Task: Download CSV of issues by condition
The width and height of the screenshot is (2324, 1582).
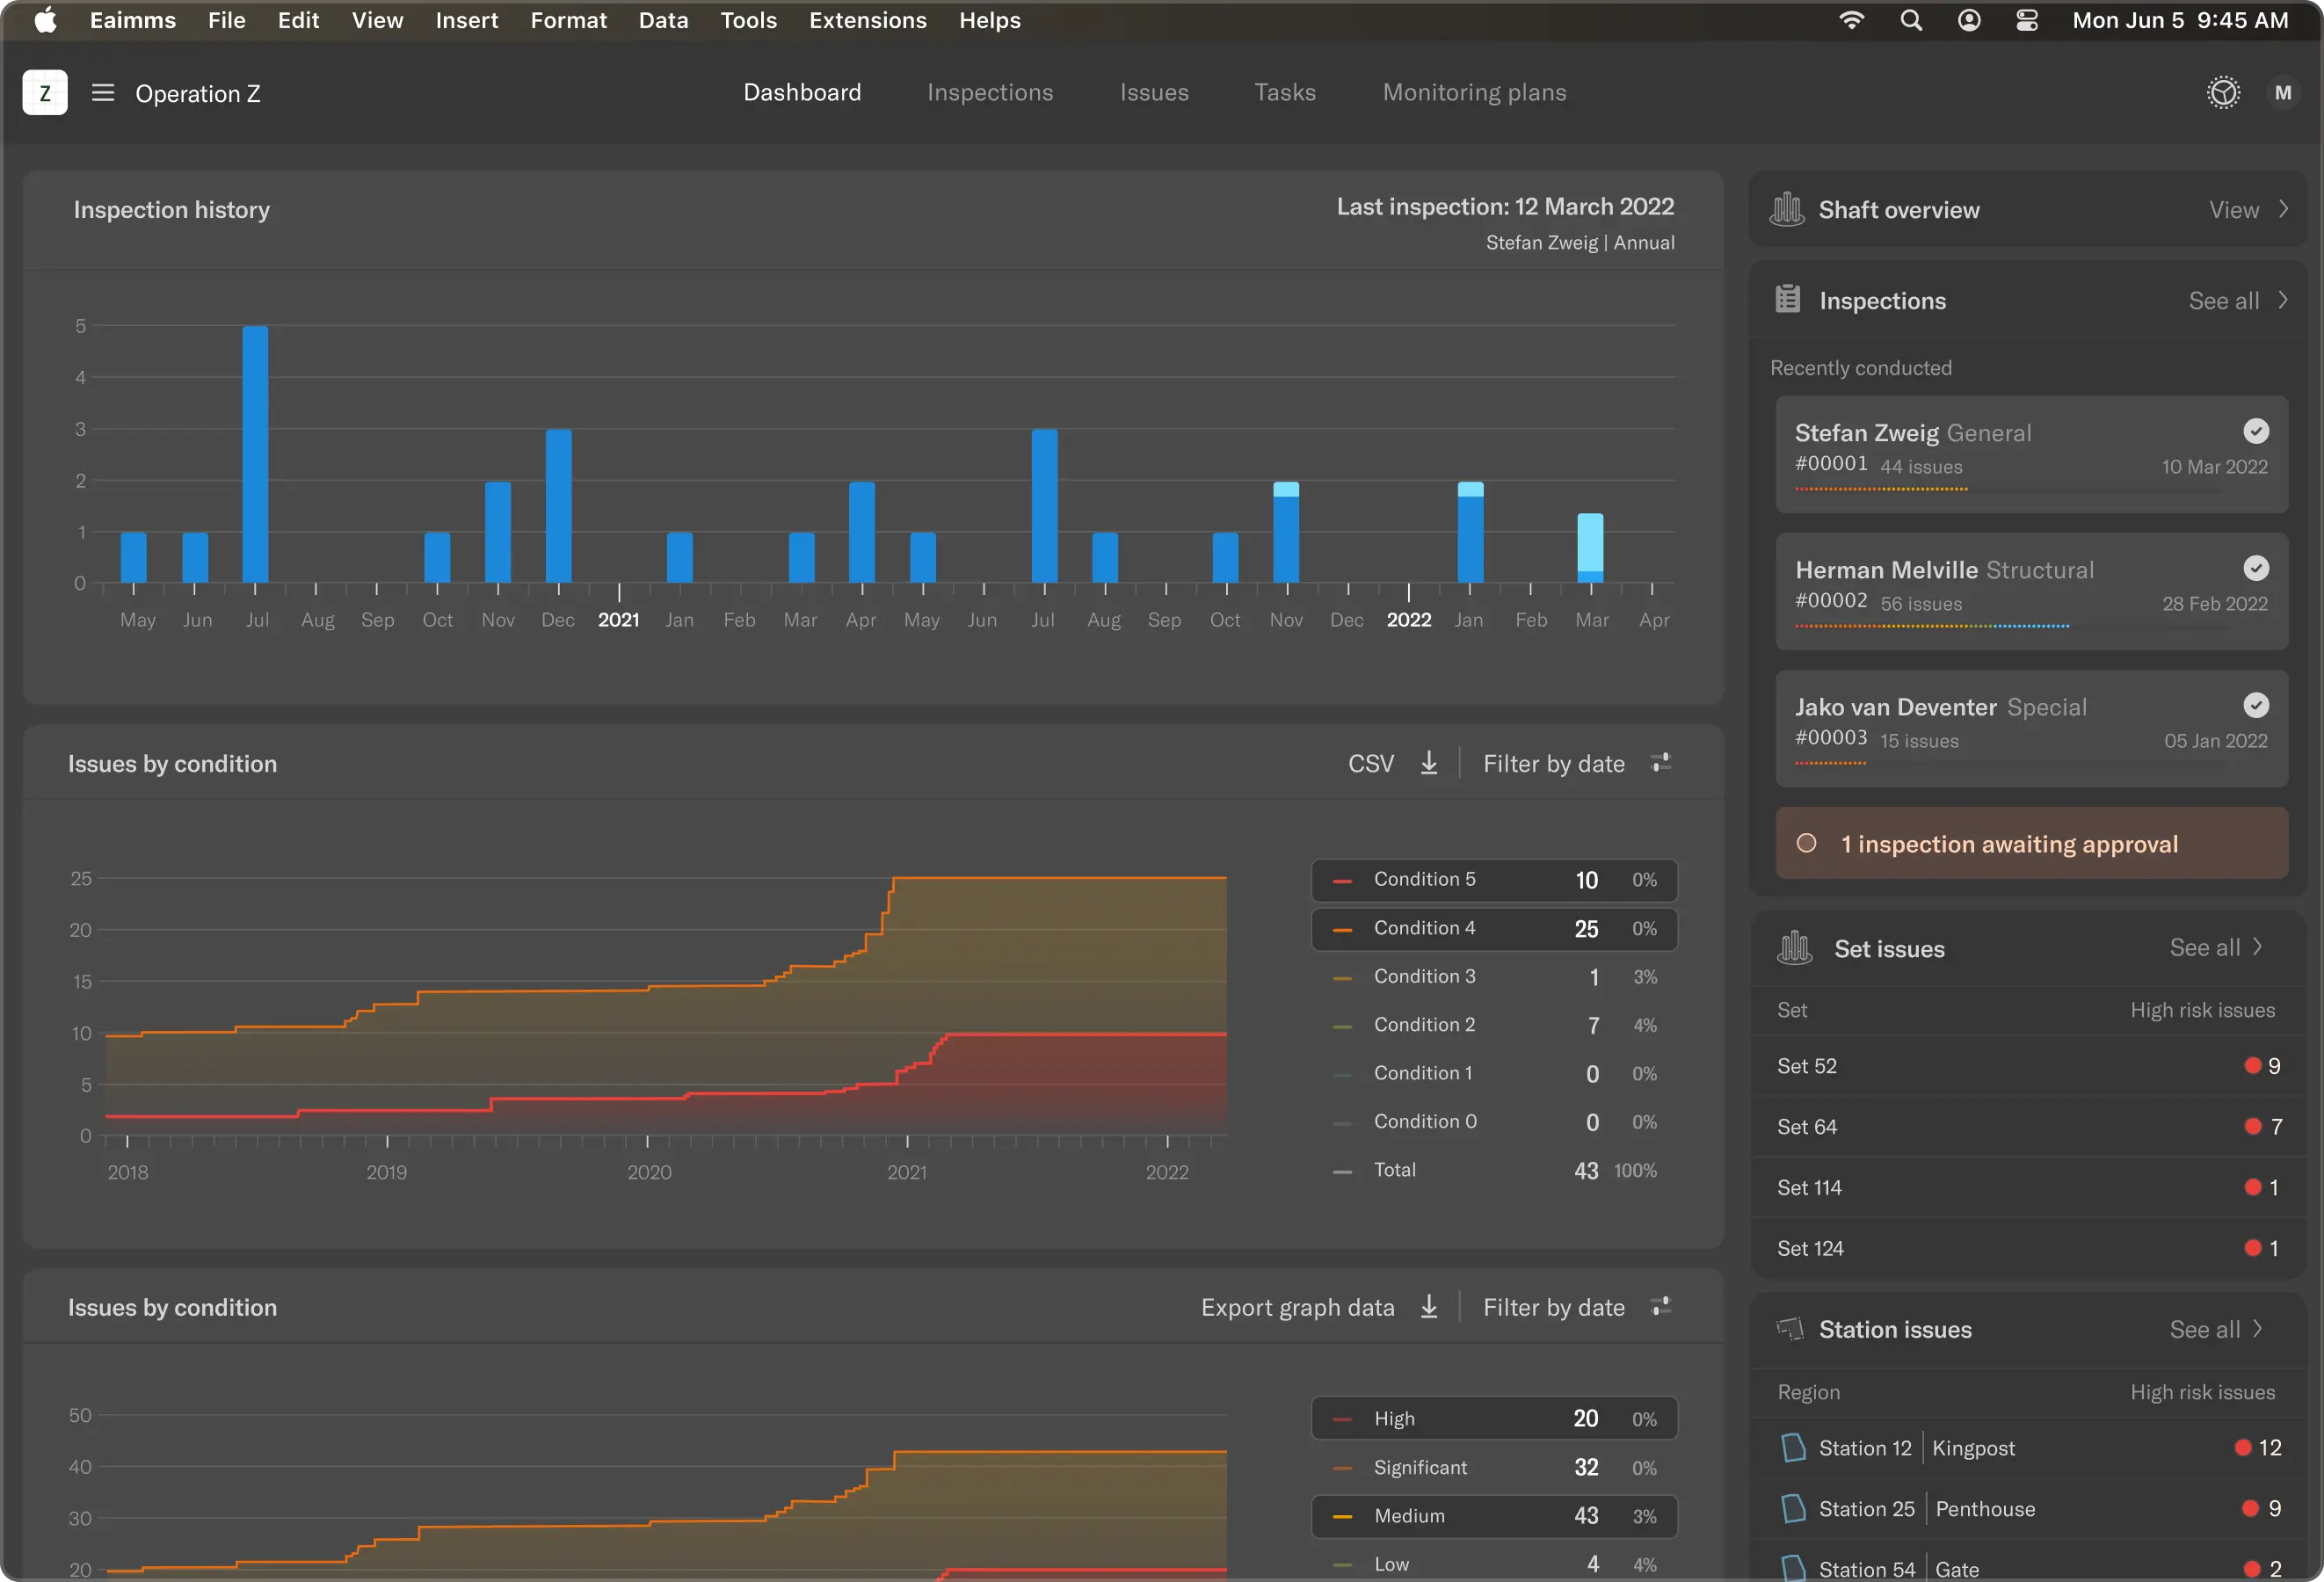Action: point(1429,764)
